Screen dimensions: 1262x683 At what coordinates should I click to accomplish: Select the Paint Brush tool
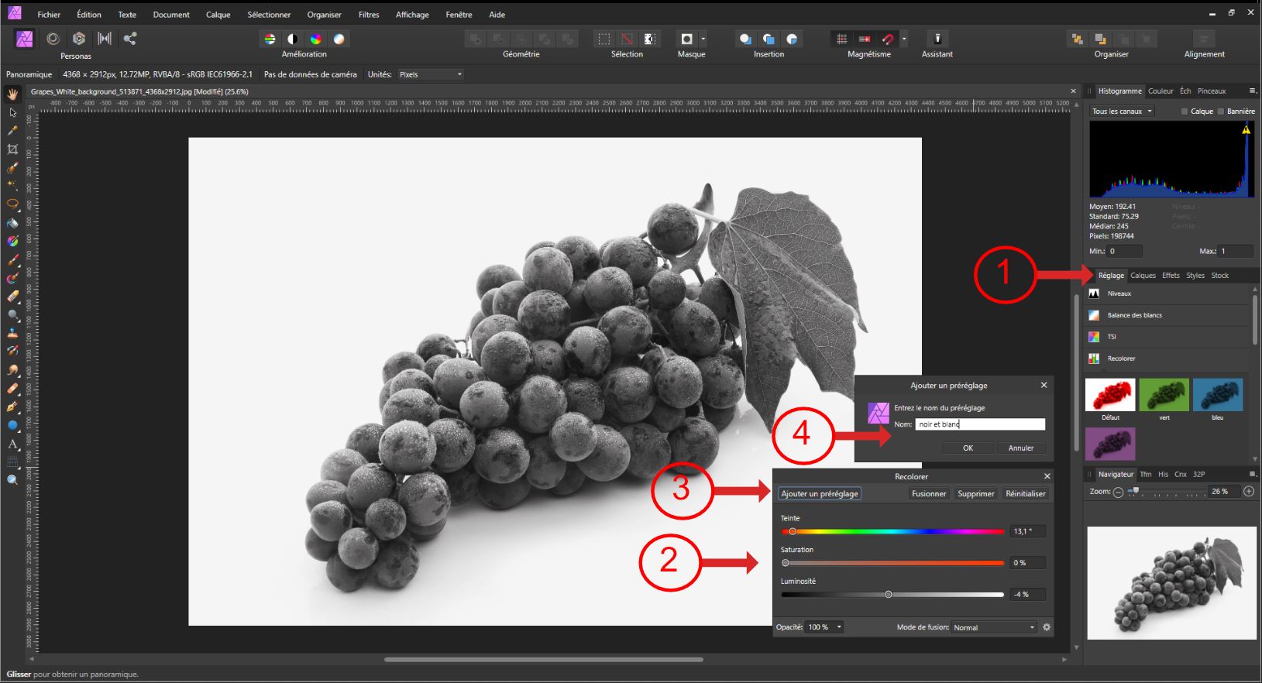[12, 259]
